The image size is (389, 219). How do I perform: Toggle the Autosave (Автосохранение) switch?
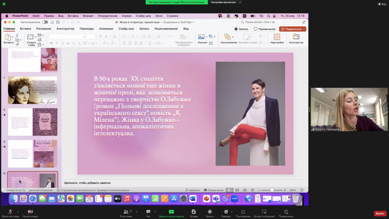tap(45, 22)
